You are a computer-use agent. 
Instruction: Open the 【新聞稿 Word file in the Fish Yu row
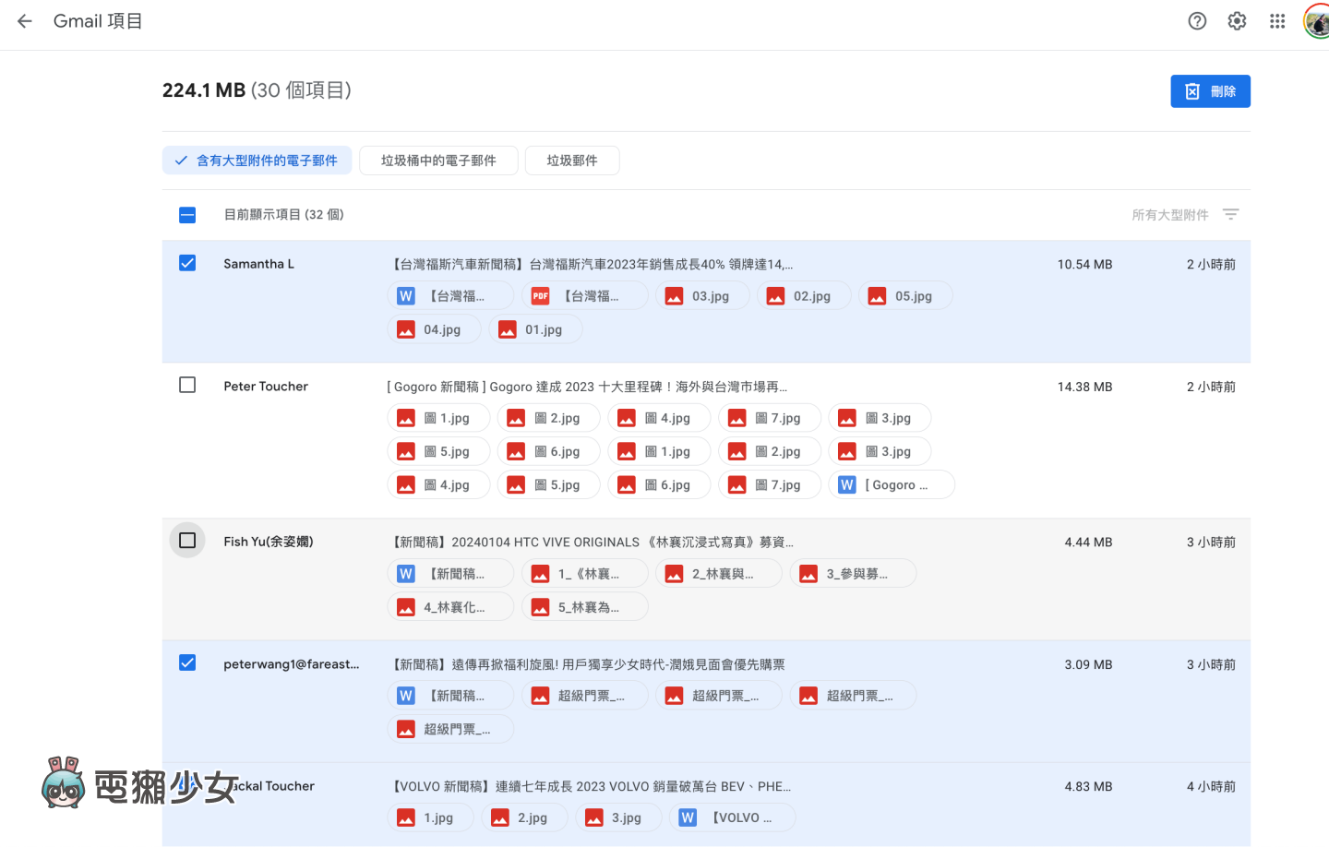coord(450,574)
